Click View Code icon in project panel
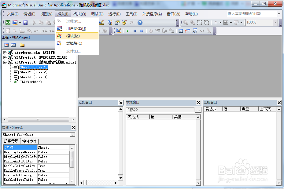The height and width of the screenshot is (189, 284). pyautogui.click(x=6, y=45)
